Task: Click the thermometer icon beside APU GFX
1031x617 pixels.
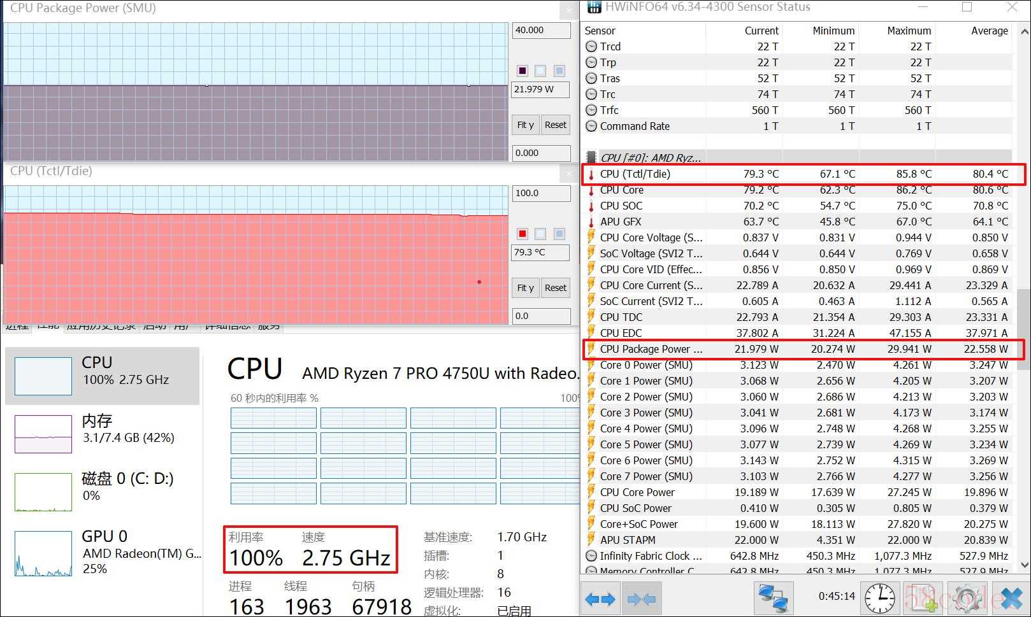Action: pos(591,222)
